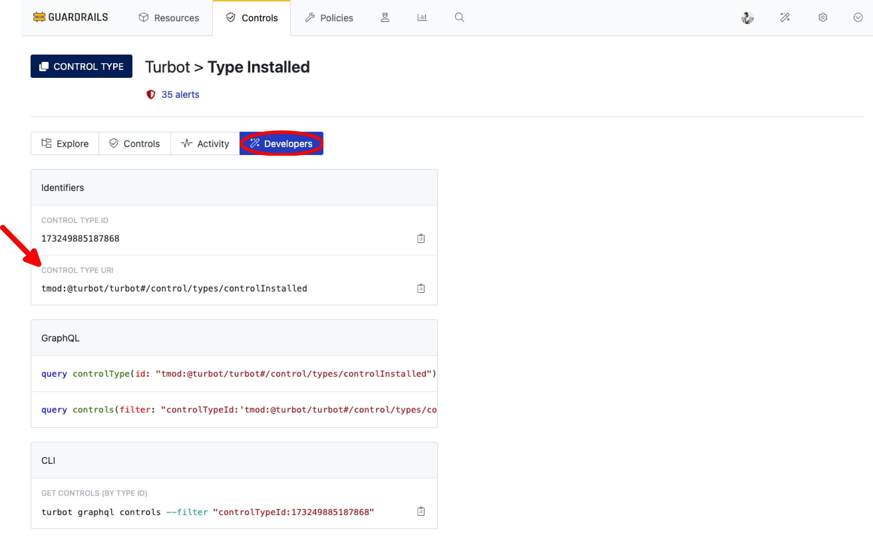Open the Resources top navigation tab
The height and width of the screenshot is (539, 873).
pos(169,18)
